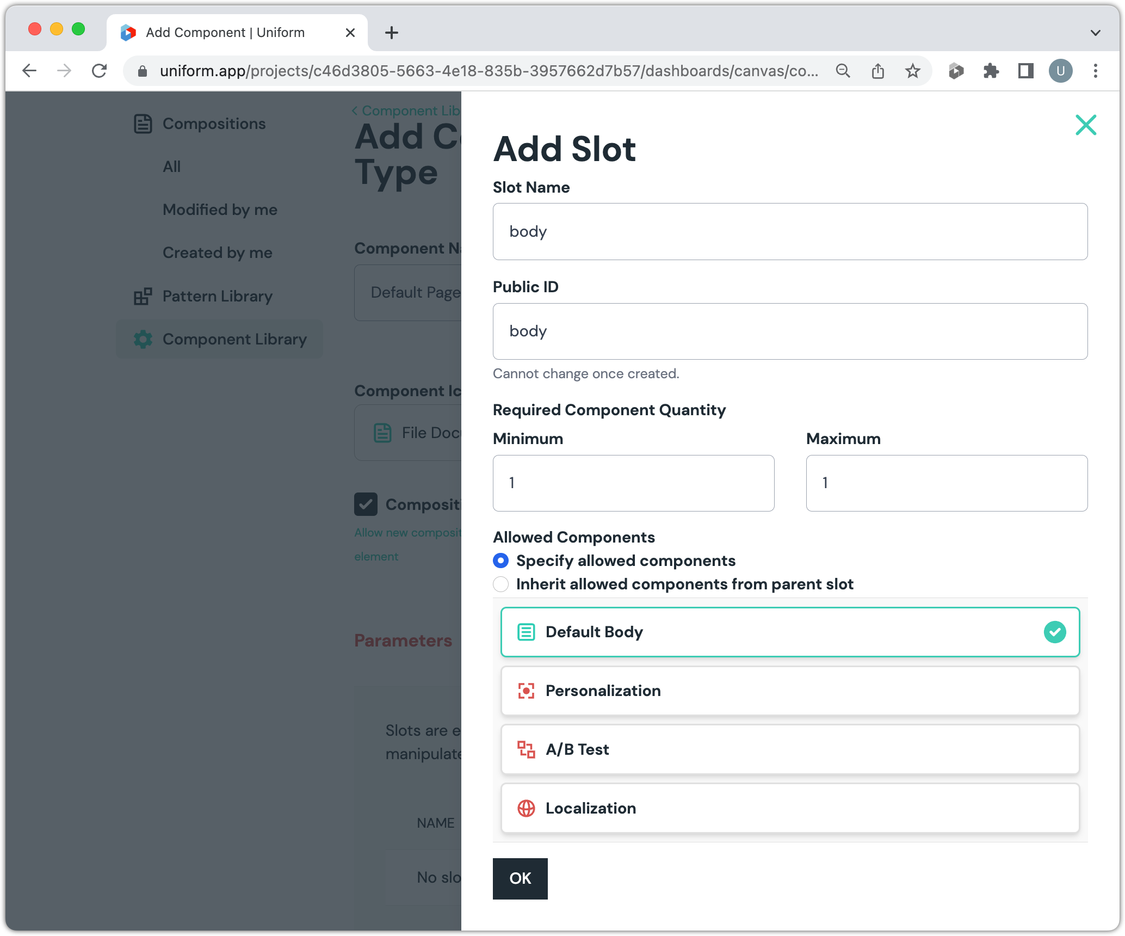Click the zoom magnifier icon in address bar

click(x=843, y=71)
